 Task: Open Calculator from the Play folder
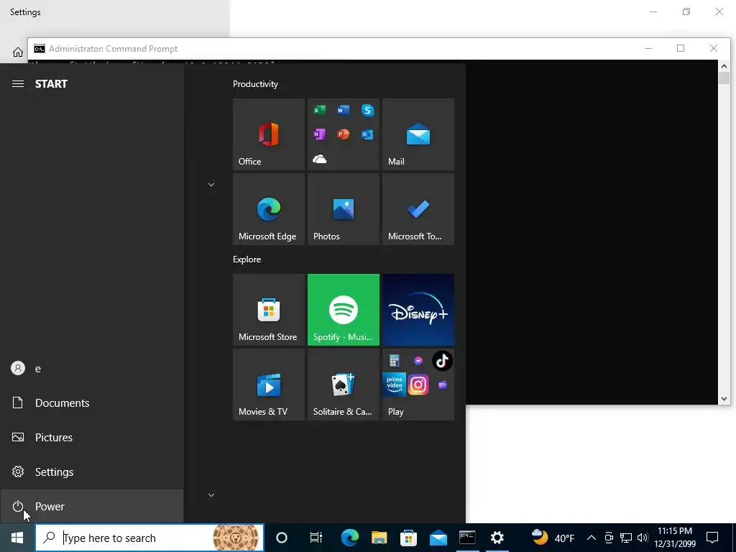tap(395, 361)
